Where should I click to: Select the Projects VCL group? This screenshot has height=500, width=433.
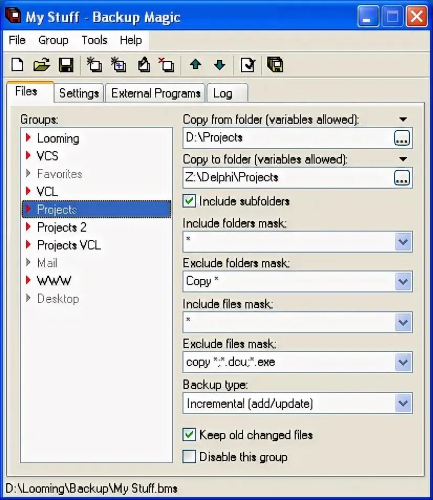(96, 245)
